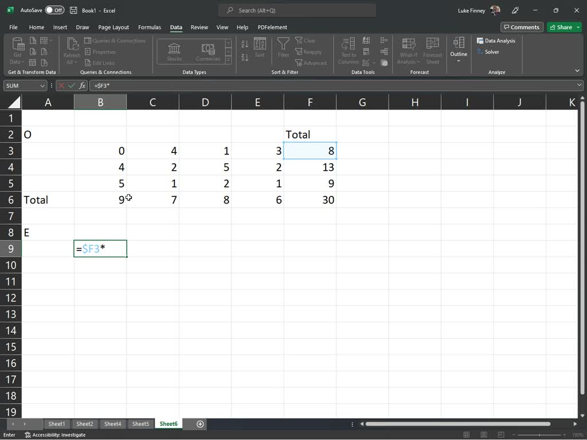Viewport: 587px width, 440px height.
Task: Confirm the formula with the checkmark icon
Action: pyautogui.click(x=72, y=85)
